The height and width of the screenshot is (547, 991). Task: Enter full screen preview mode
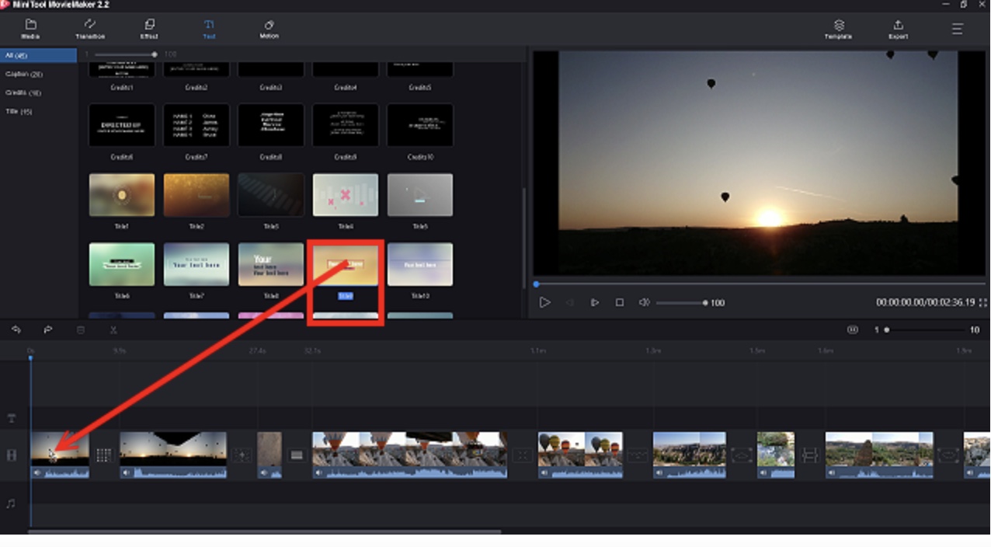point(983,302)
